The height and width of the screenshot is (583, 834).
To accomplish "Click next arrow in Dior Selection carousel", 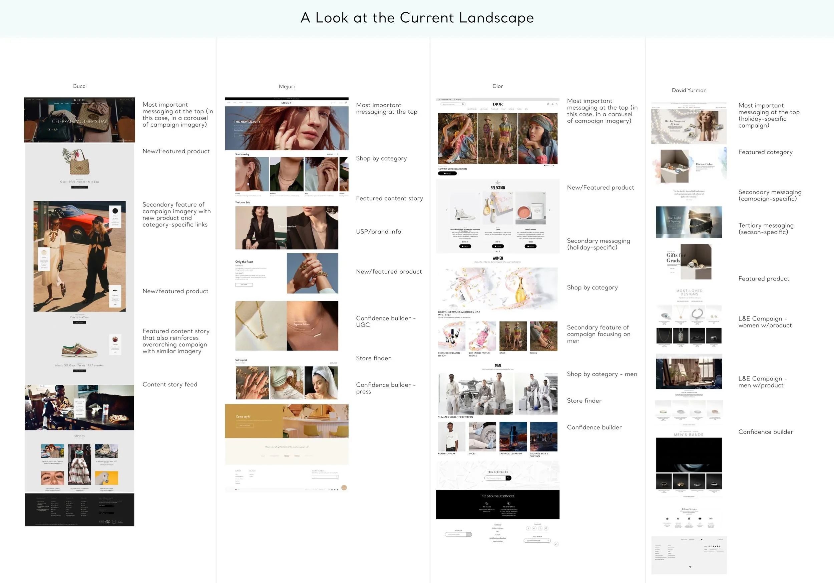I will [x=549, y=210].
